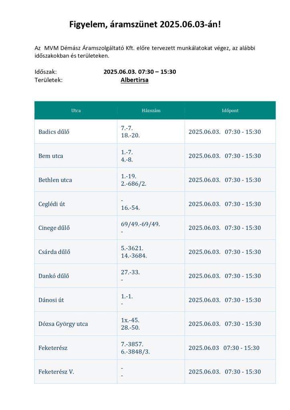
Task: Click the Időszak label
Action: point(46,72)
